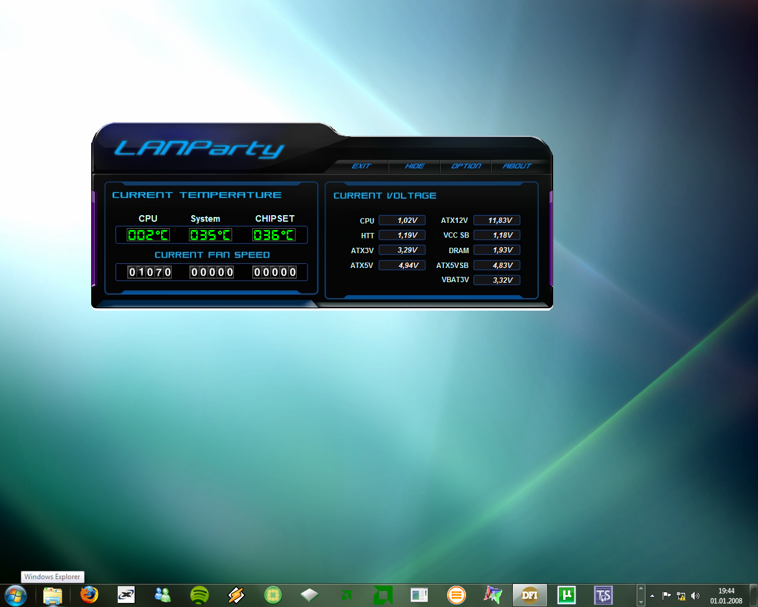Select the DFI taskbar button
758x607 pixels.
[529, 595]
